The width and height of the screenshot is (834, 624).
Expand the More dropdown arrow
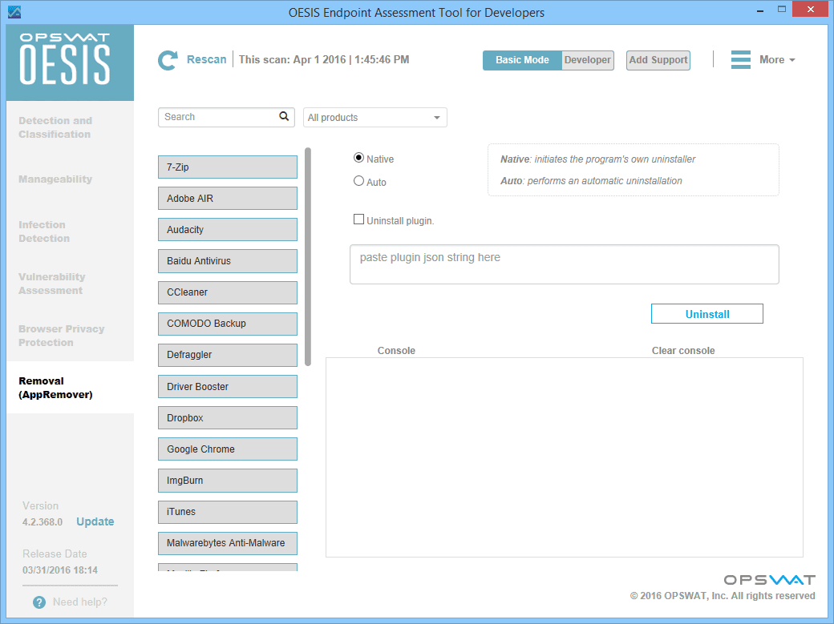tap(792, 61)
